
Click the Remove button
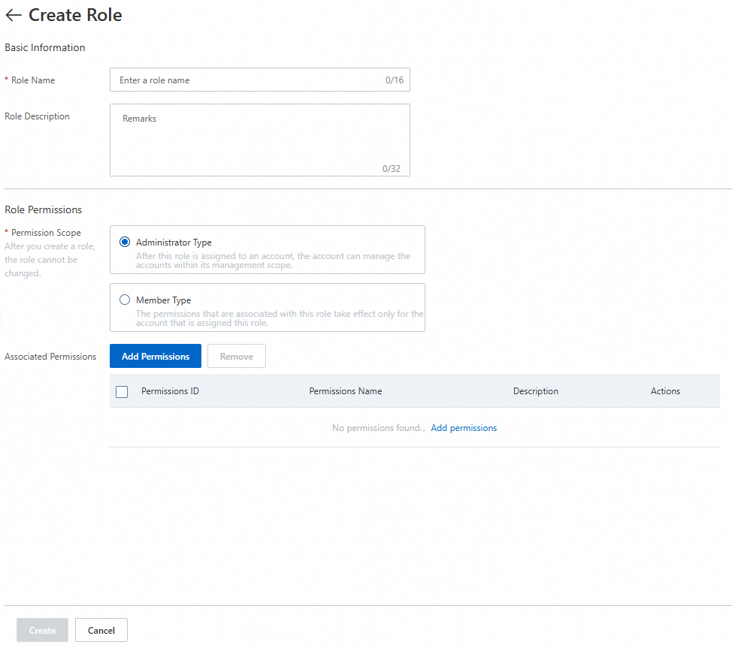(x=237, y=356)
